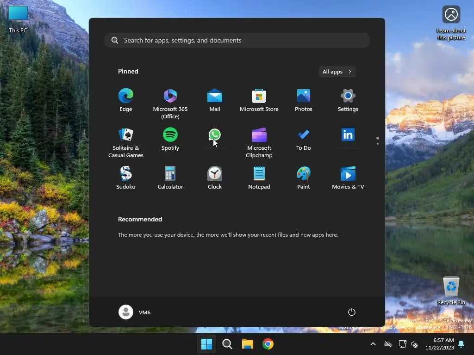The height and width of the screenshot is (355, 474).
Task: Open File Explorer from taskbar
Action: pyautogui.click(x=248, y=344)
